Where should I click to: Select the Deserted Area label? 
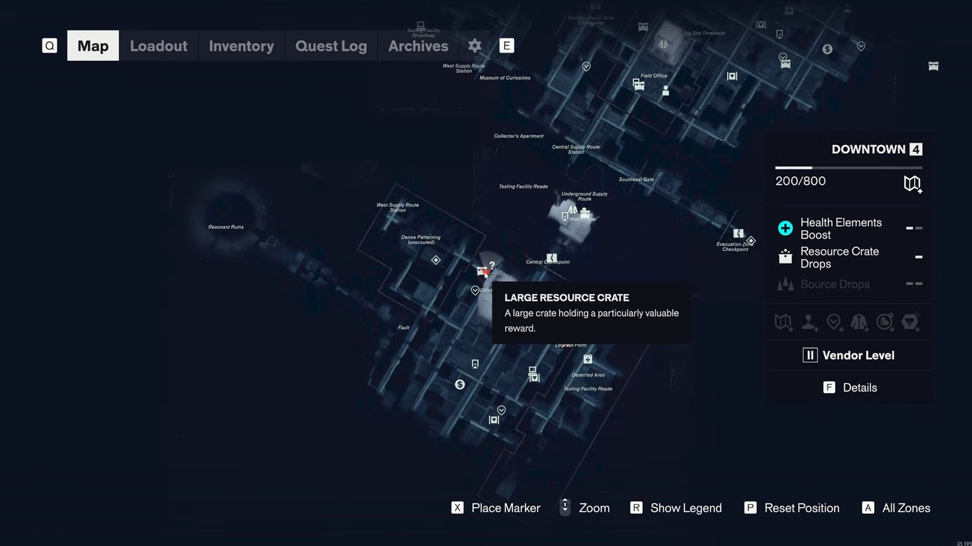pos(588,375)
